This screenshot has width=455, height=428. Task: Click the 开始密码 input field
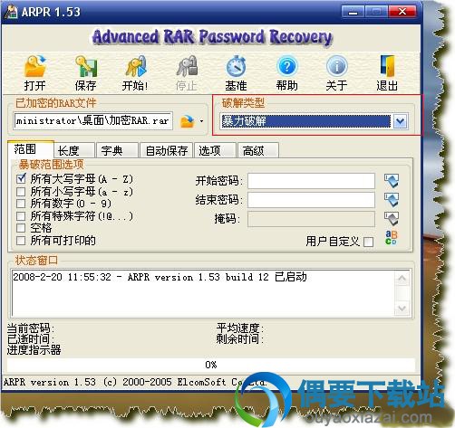(x=311, y=181)
